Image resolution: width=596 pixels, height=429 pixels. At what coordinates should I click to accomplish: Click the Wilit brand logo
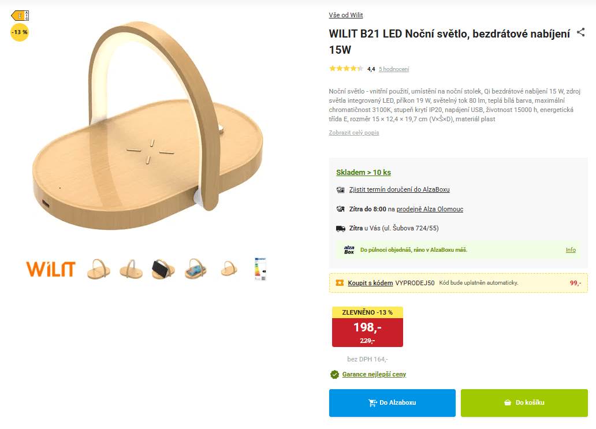(x=51, y=269)
